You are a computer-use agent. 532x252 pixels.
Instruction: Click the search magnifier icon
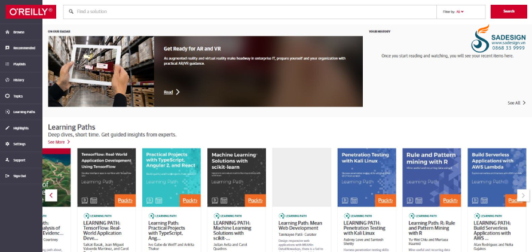pos(71,11)
